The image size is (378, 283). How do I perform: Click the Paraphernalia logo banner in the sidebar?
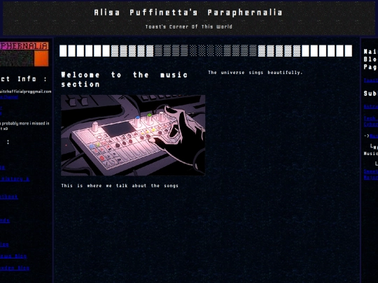24,54
